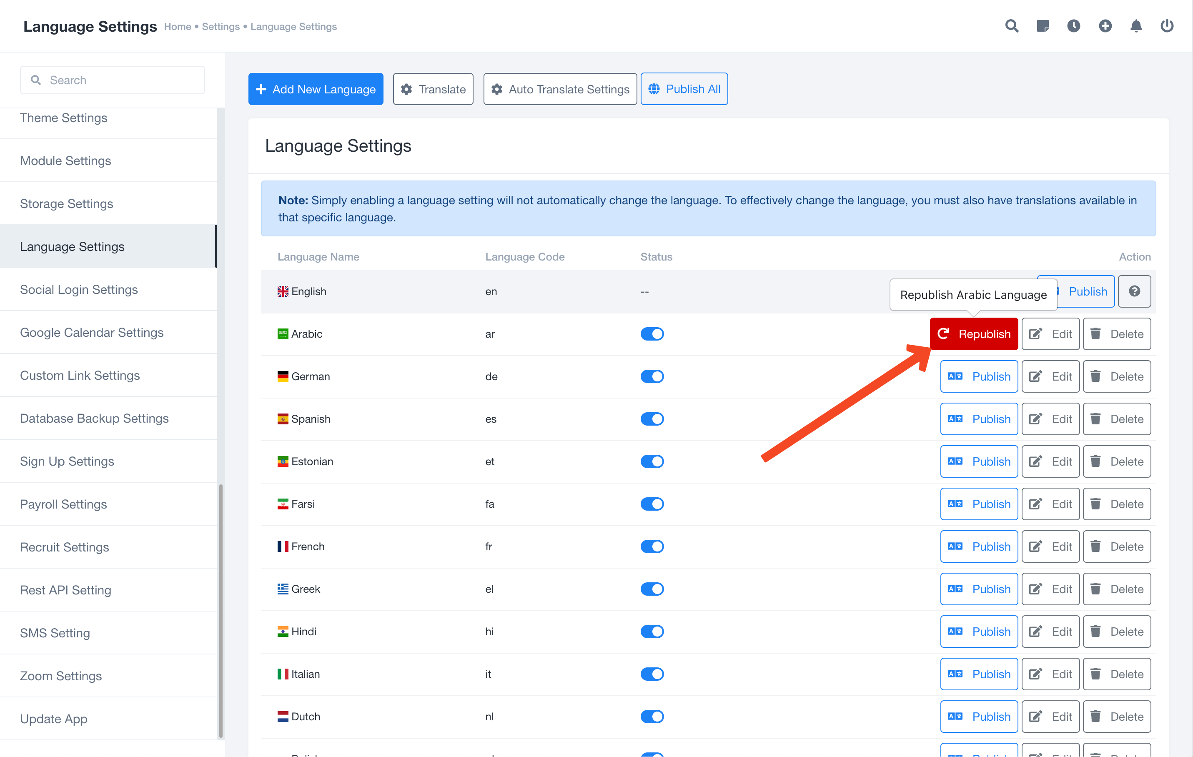Open Theme Settings in sidebar

63,118
